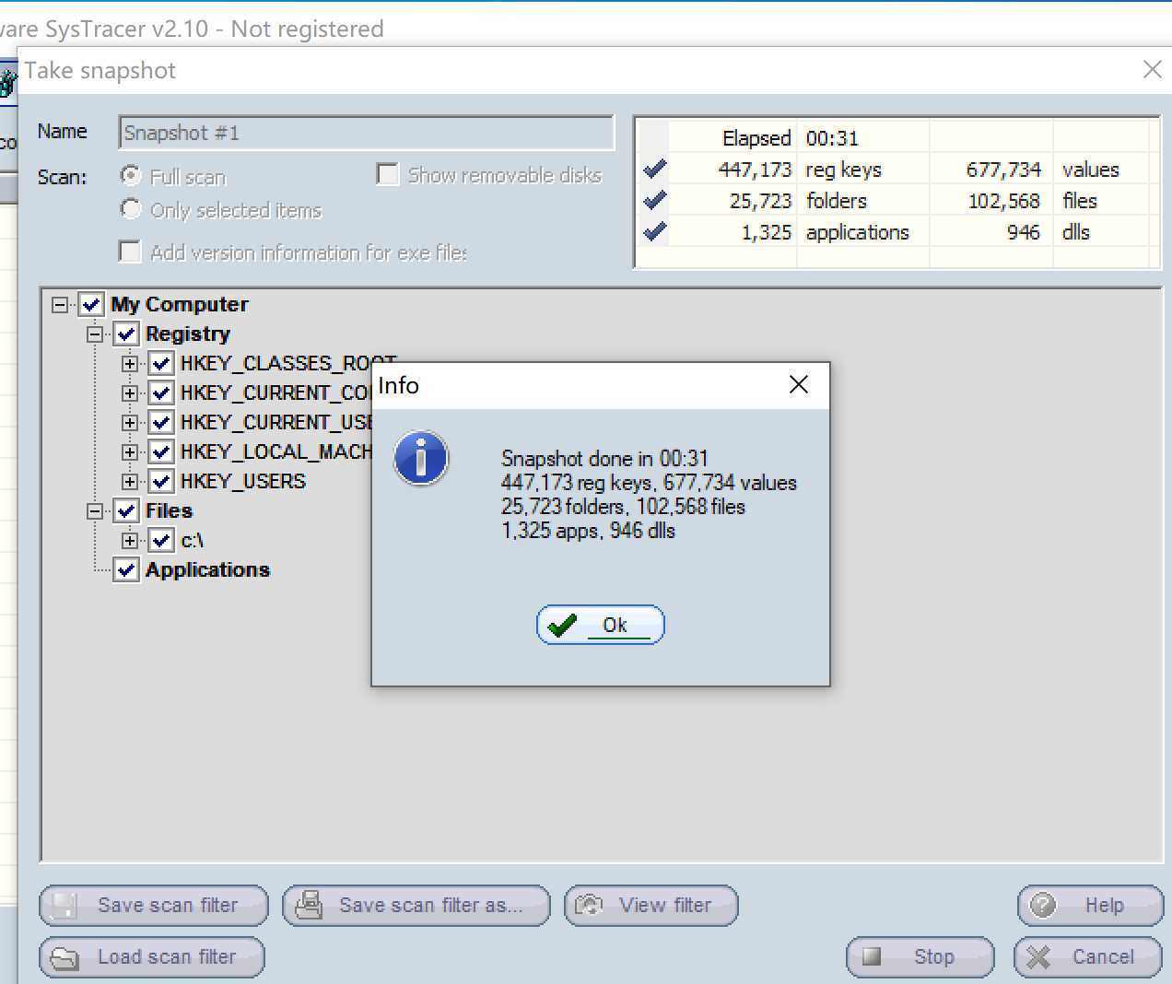The width and height of the screenshot is (1172, 984).
Task: Select HKEY_USERS tree label
Action: point(243,481)
